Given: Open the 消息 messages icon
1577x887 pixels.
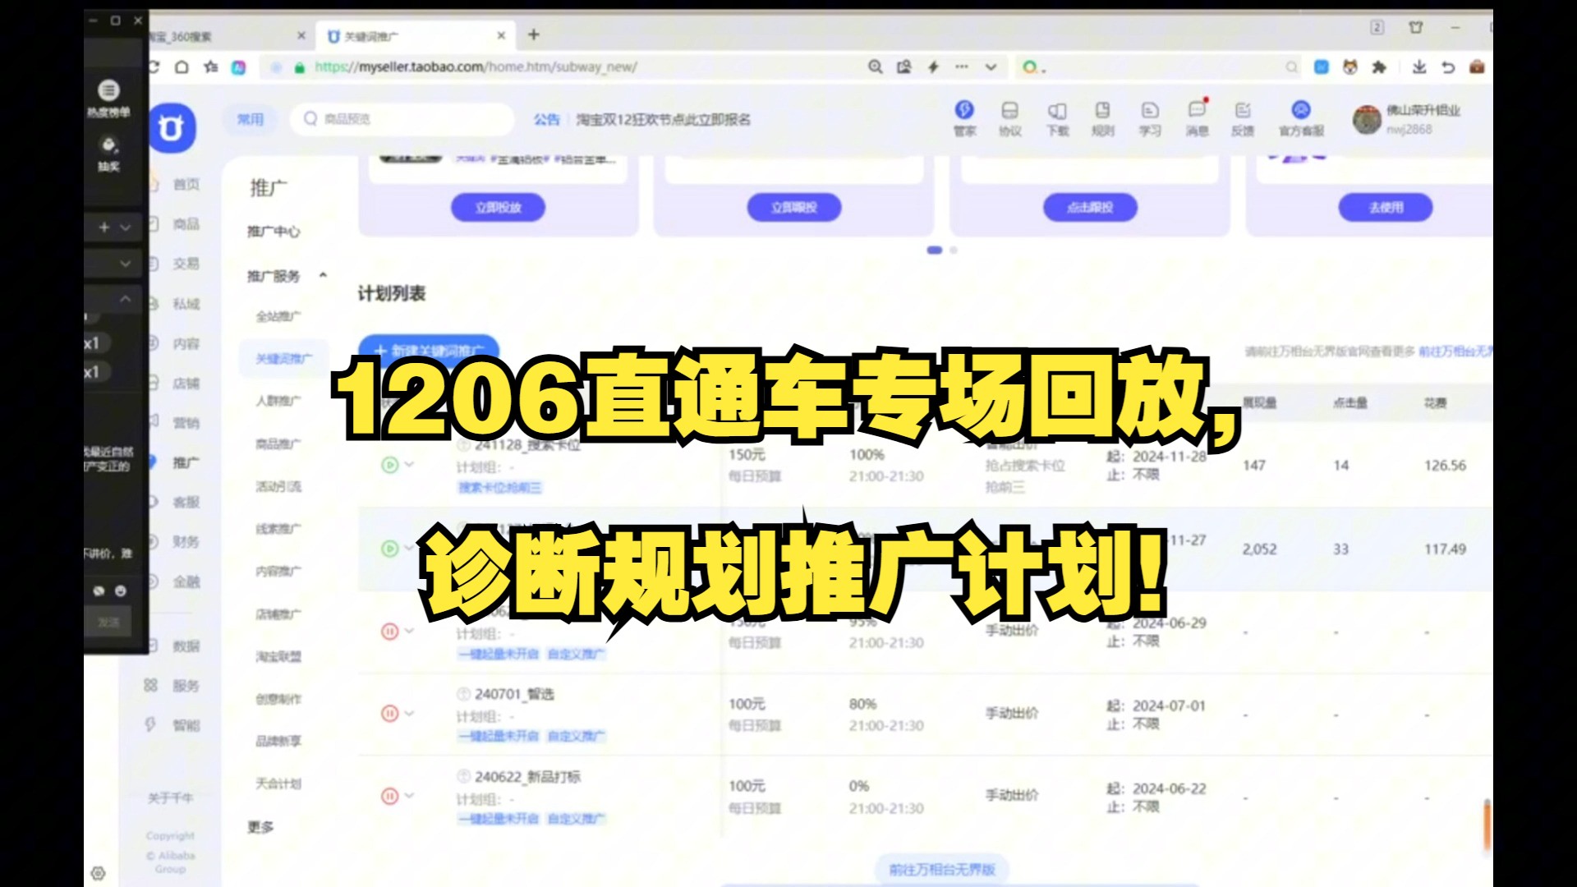Looking at the screenshot, I should coord(1197,110).
